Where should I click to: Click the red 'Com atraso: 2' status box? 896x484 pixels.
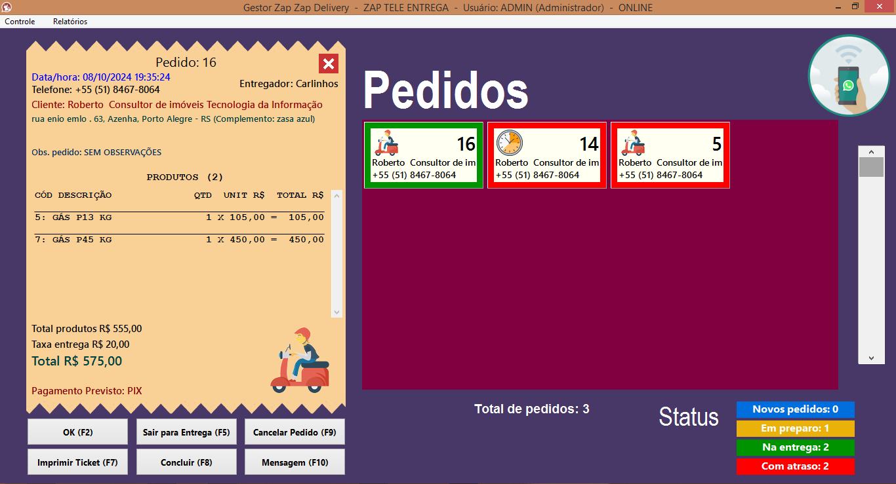pos(796,466)
